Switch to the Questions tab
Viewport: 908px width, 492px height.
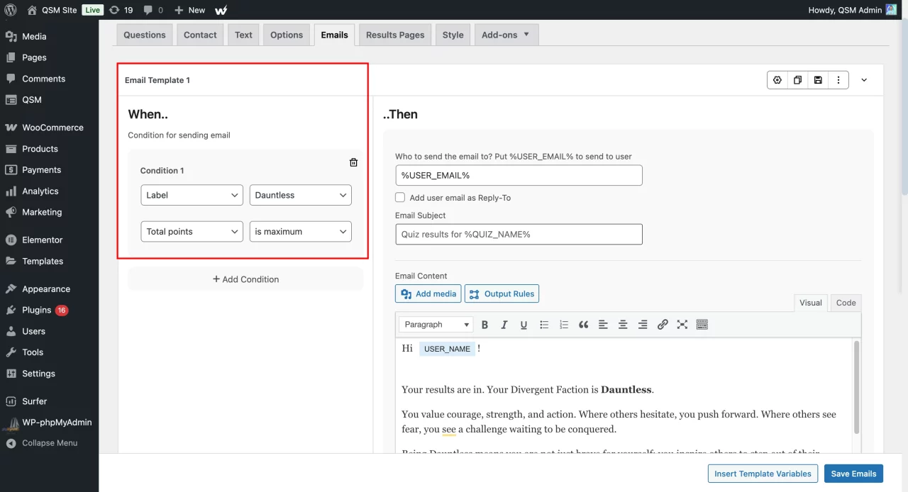pos(145,35)
